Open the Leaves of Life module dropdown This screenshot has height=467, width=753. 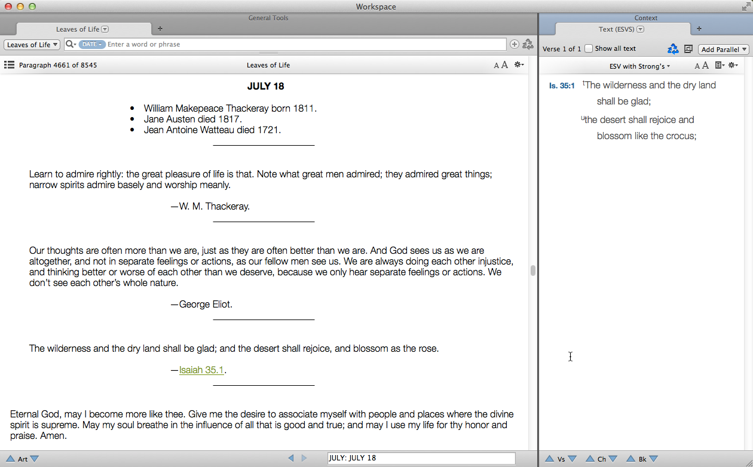(x=32, y=45)
